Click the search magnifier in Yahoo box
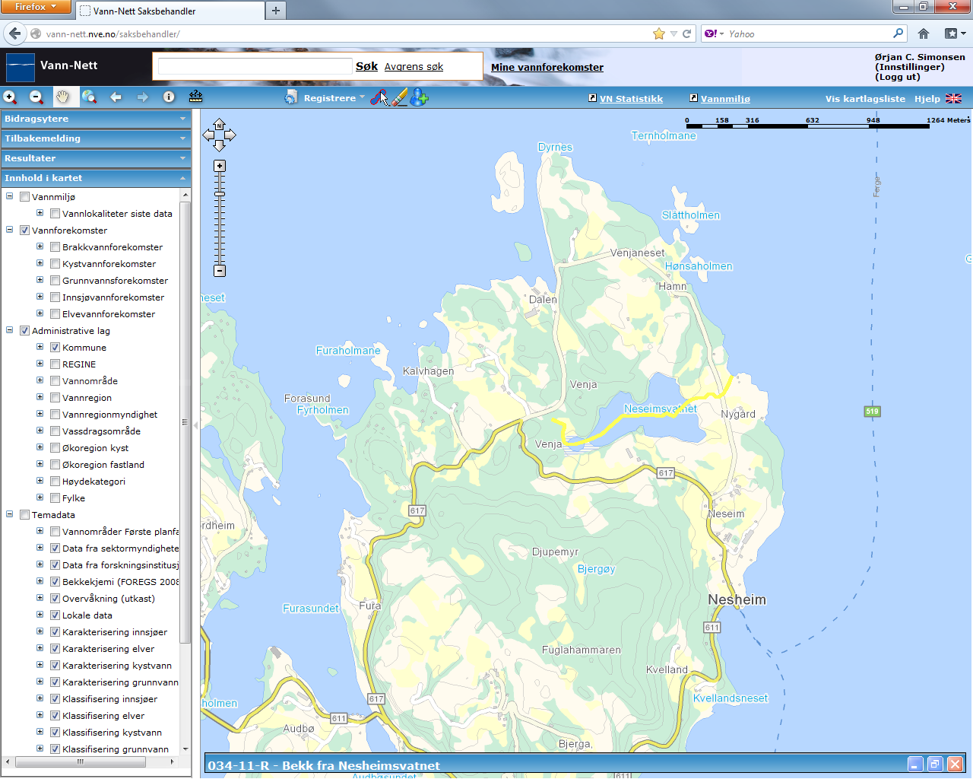Screen dimensions: 973x779 pos(899,33)
